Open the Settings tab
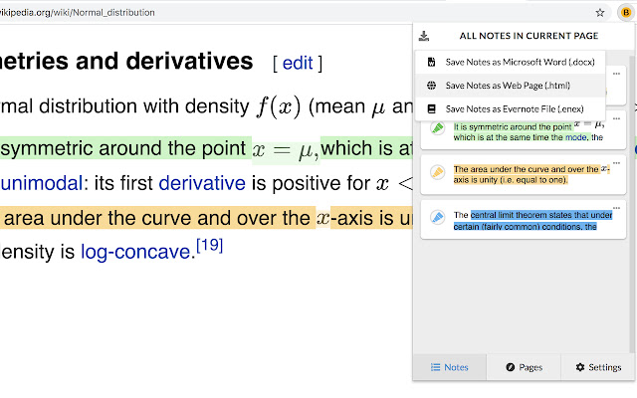This screenshot has width=637, height=398. [598, 367]
